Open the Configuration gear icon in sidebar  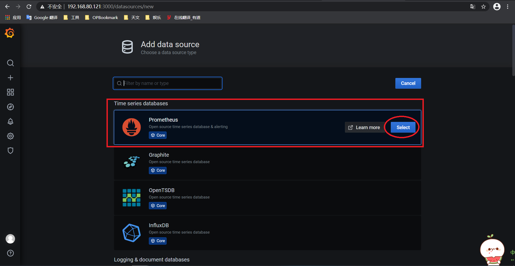[10, 136]
